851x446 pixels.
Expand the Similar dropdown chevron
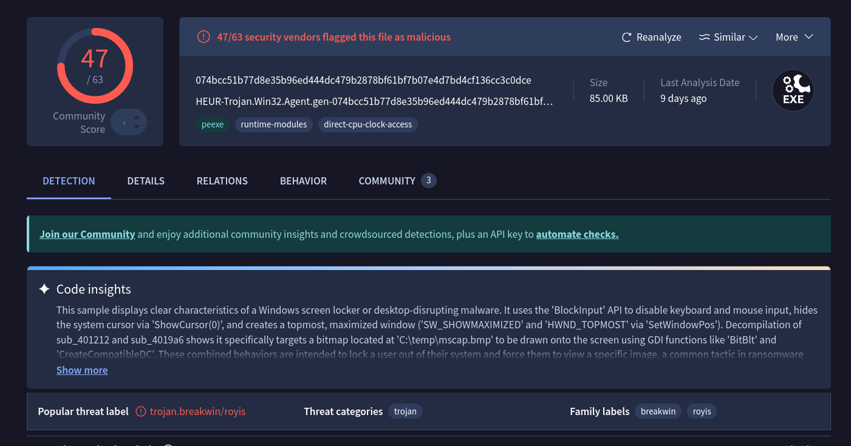[x=753, y=38]
